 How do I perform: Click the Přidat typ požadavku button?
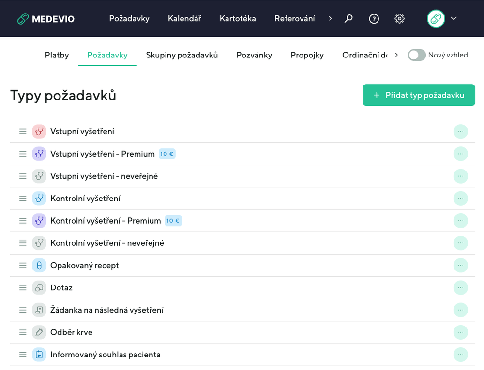(419, 95)
